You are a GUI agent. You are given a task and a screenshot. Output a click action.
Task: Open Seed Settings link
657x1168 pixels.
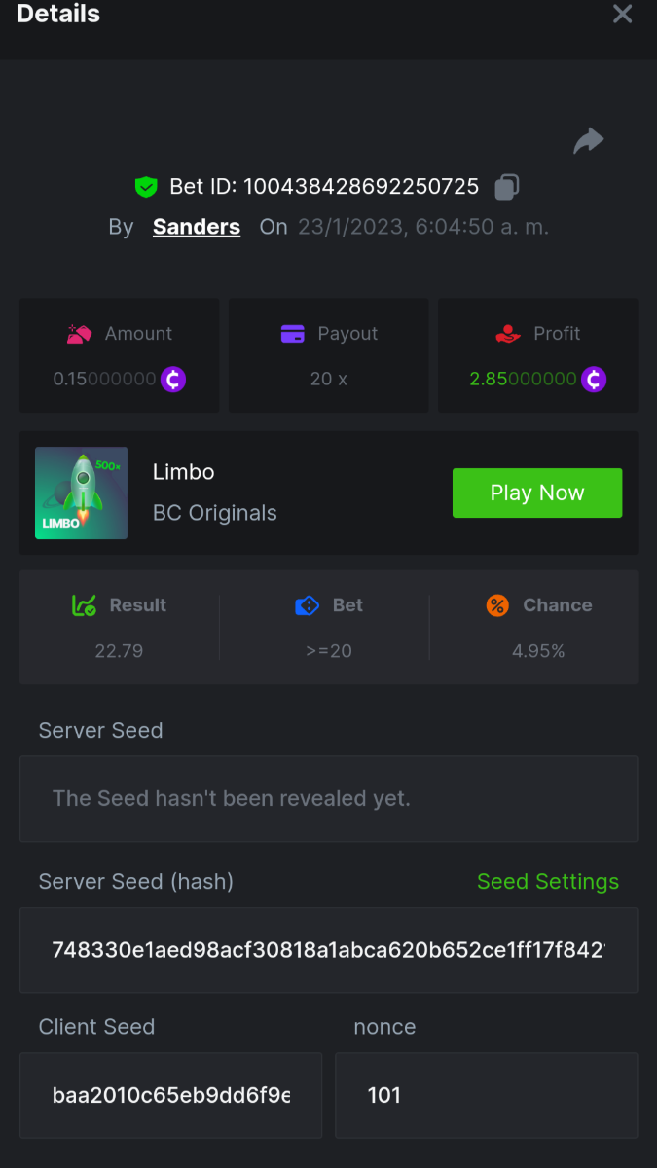pos(547,882)
